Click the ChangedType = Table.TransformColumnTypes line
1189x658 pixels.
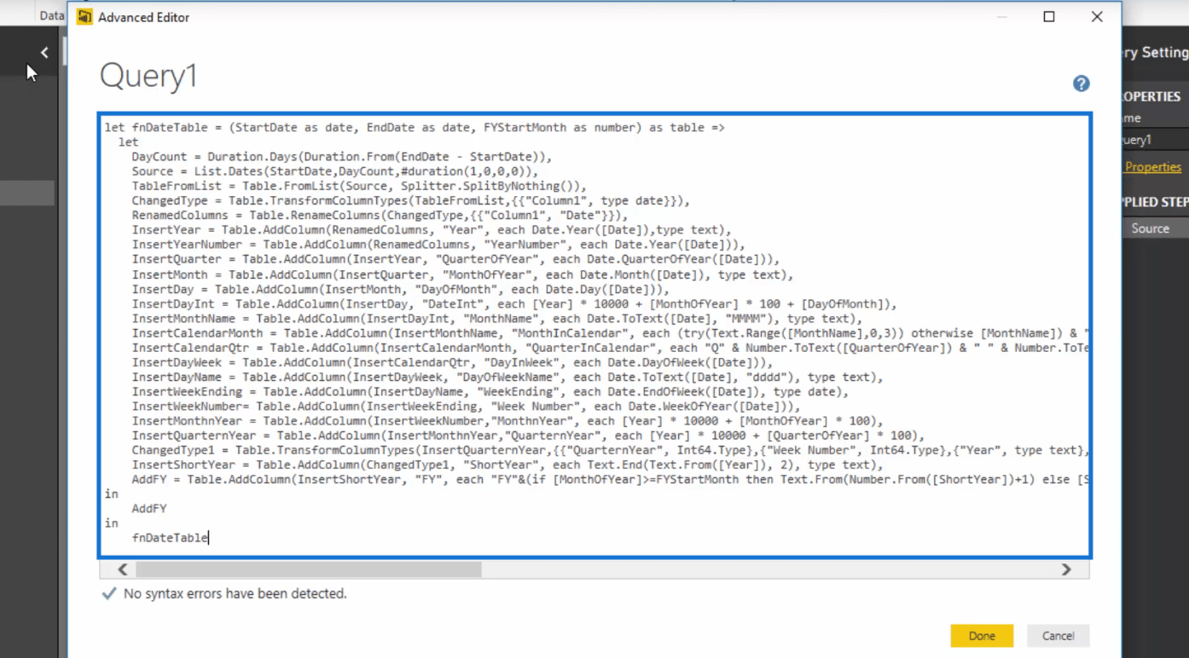tap(410, 201)
